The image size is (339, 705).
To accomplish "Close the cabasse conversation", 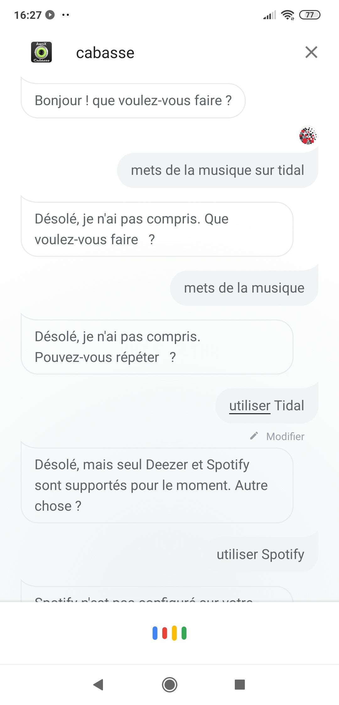I will [x=311, y=52].
